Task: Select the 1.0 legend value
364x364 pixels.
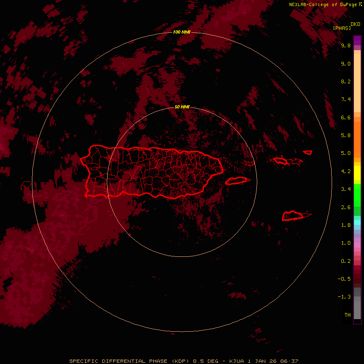Action: tap(346, 243)
